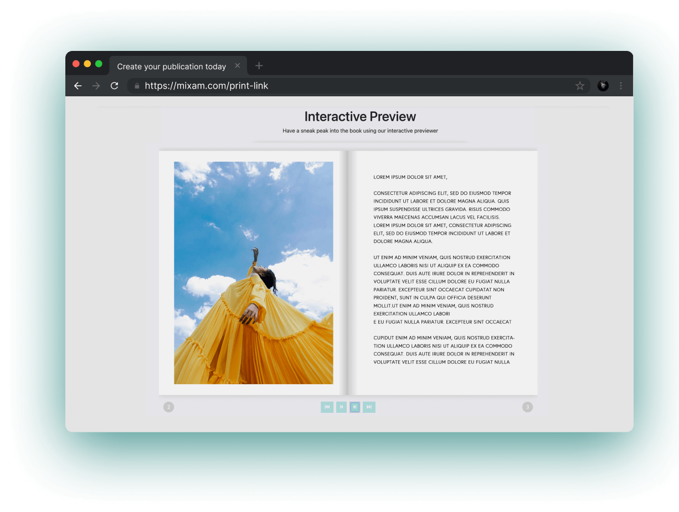Go to the previous page spread

tap(341, 407)
